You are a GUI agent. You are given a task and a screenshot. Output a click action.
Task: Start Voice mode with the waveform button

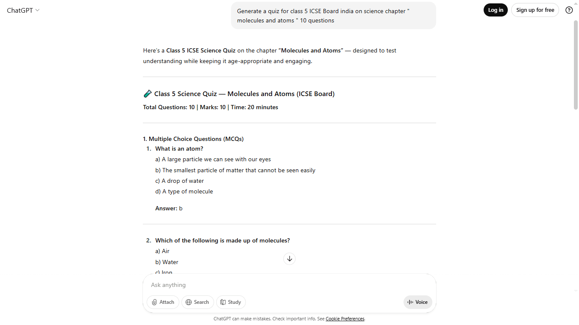coord(418,302)
